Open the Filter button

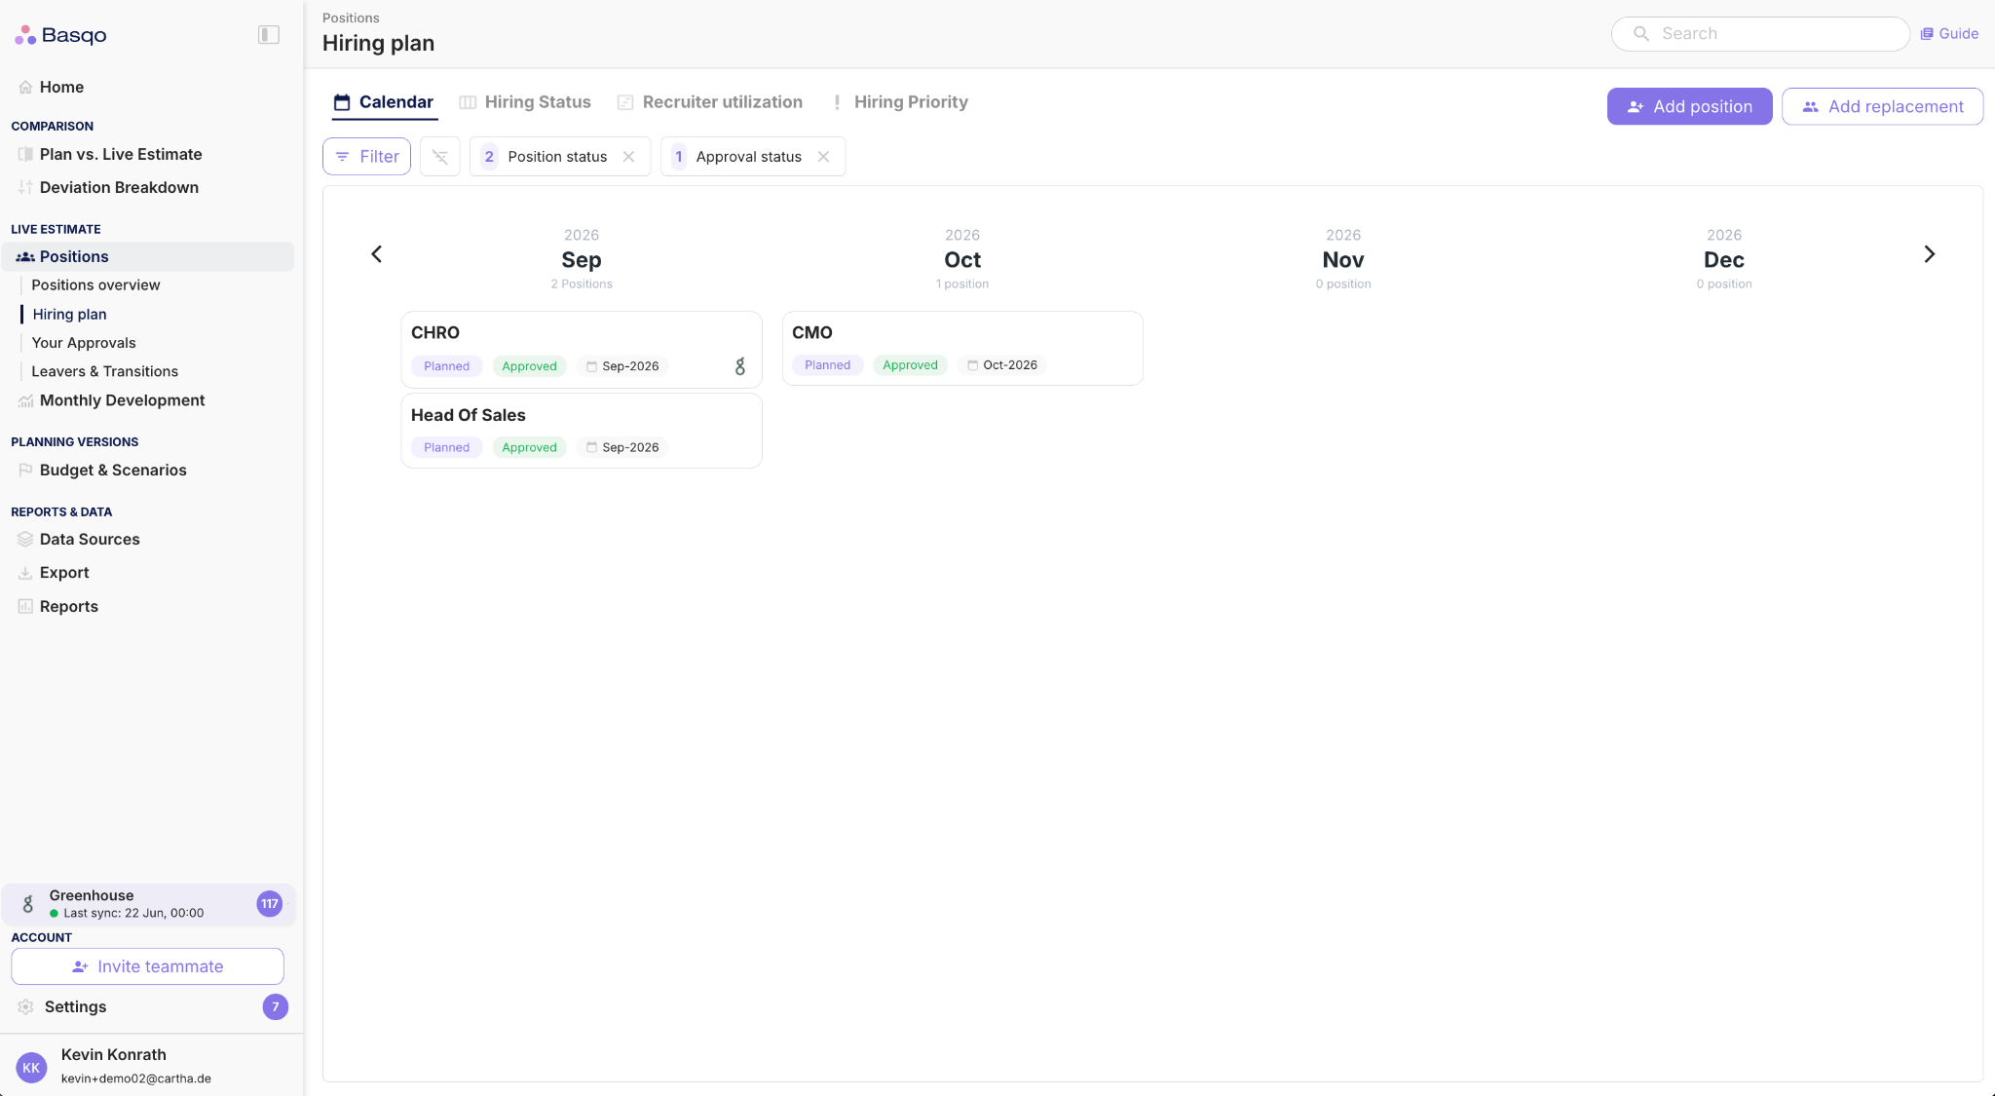(x=366, y=156)
